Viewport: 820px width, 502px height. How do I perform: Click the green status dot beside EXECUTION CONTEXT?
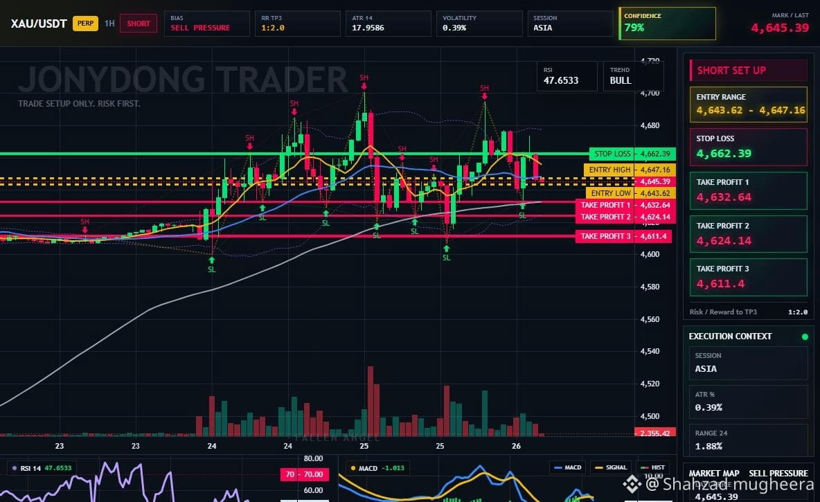coord(805,337)
